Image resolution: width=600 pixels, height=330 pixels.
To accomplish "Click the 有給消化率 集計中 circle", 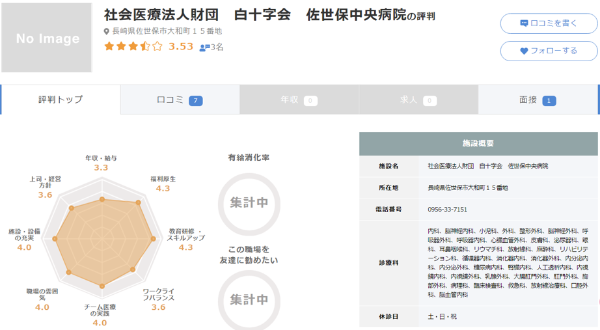I will point(249,204).
